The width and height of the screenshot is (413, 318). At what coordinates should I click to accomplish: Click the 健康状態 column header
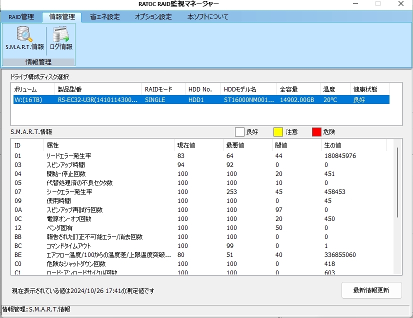tap(369, 89)
